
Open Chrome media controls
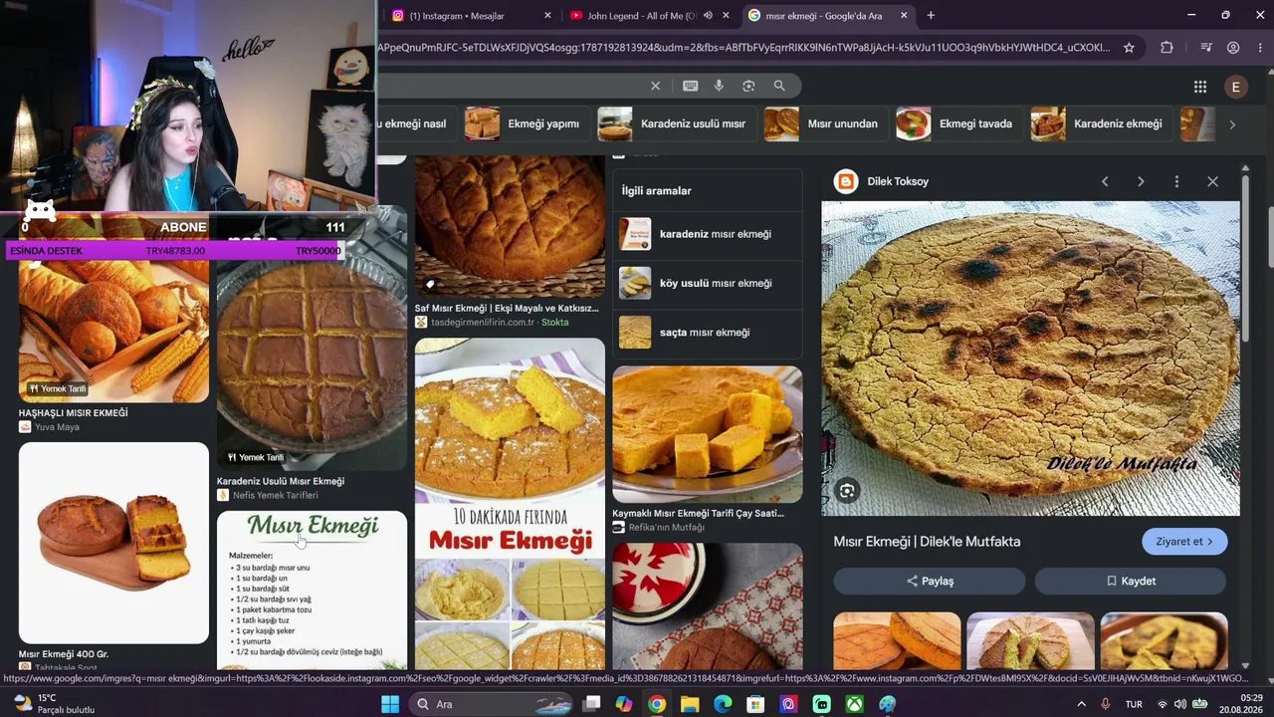pos(1205,47)
